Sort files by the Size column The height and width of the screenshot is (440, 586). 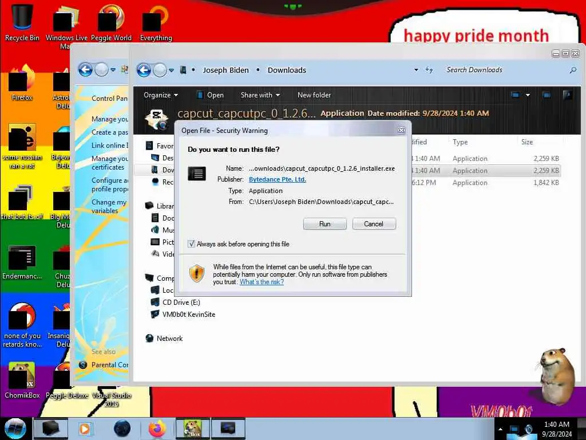pyautogui.click(x=527, y=142)
